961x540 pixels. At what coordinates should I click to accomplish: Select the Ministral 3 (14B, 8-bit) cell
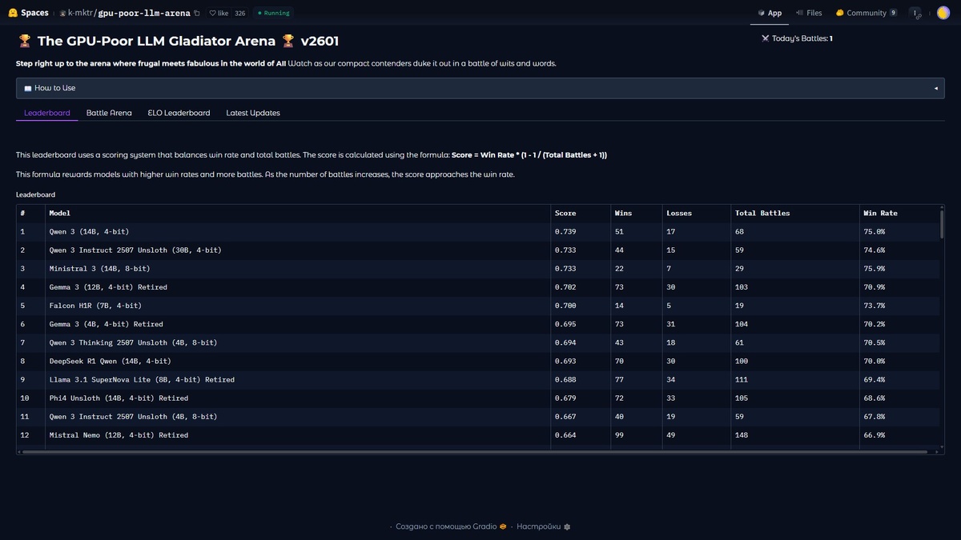click(298, 268)
